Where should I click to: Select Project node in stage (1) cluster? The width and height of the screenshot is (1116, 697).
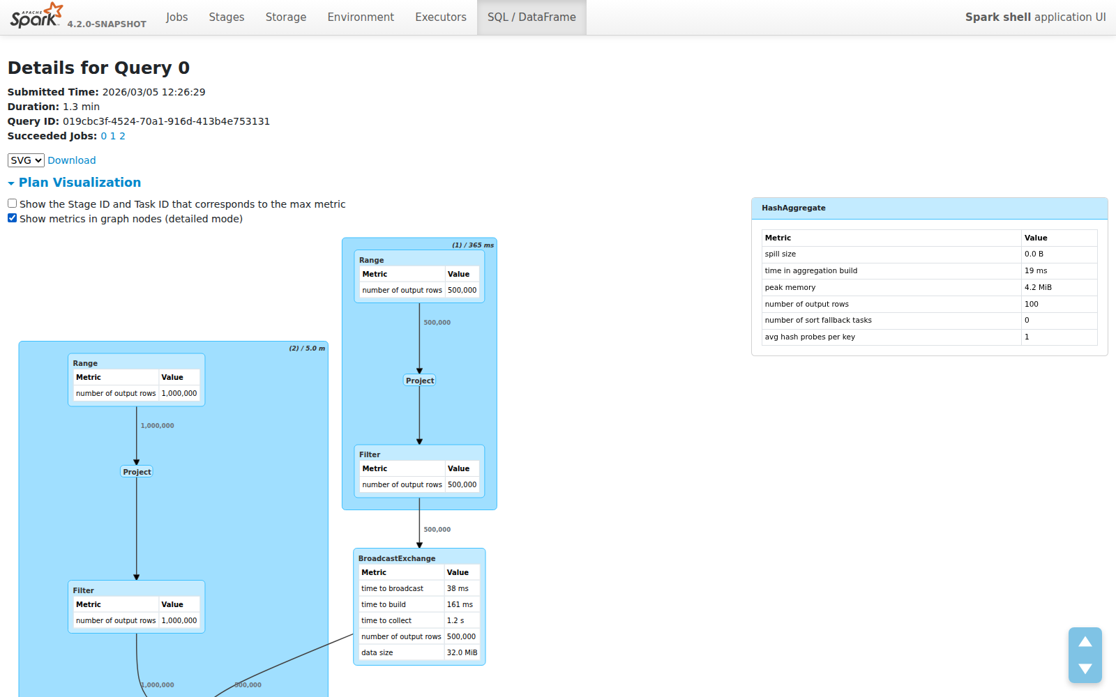420,381
